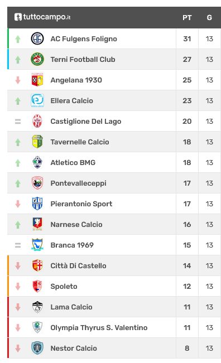
Task: Open Città Di Castello team link
Action: 78,265
